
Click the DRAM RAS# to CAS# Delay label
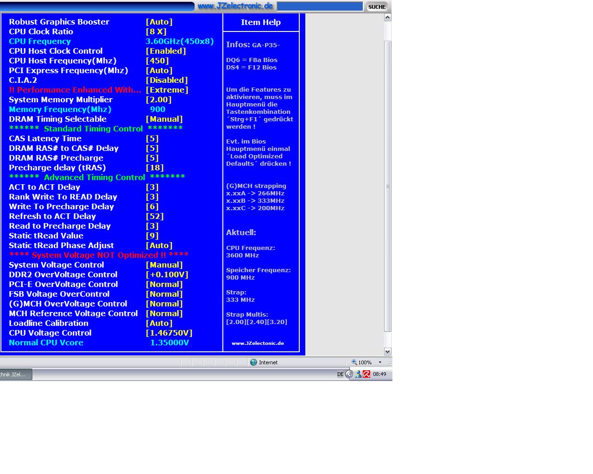pyautogui.click(x=64, y=148)
